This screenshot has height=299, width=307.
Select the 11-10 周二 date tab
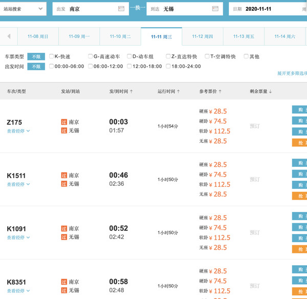tap(120, 36)
